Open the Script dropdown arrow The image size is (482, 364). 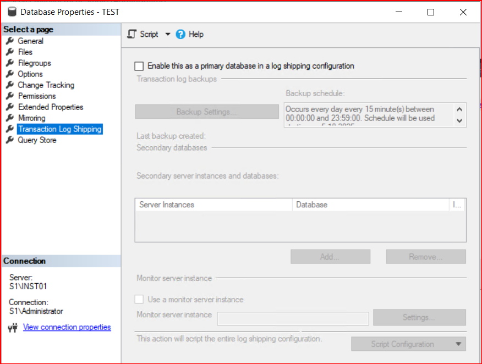[x=168, y=34]
